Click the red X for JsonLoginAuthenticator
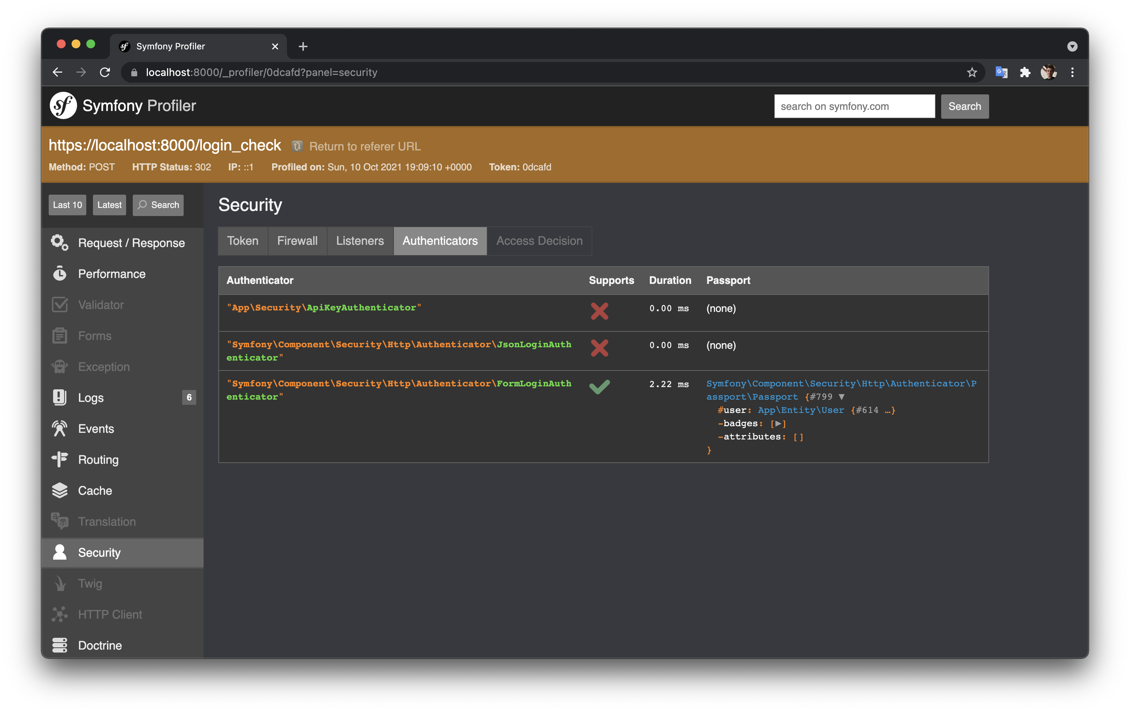The width and height of the screenshot is (1130, 713). 599,348
